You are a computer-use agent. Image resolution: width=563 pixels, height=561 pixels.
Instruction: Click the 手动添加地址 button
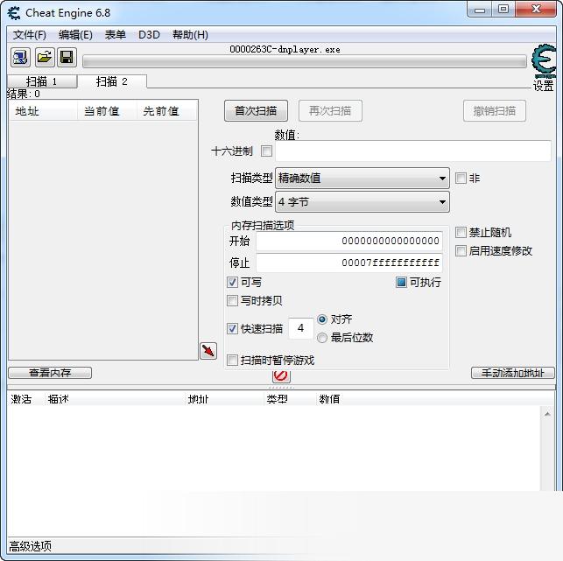(513, 373)
